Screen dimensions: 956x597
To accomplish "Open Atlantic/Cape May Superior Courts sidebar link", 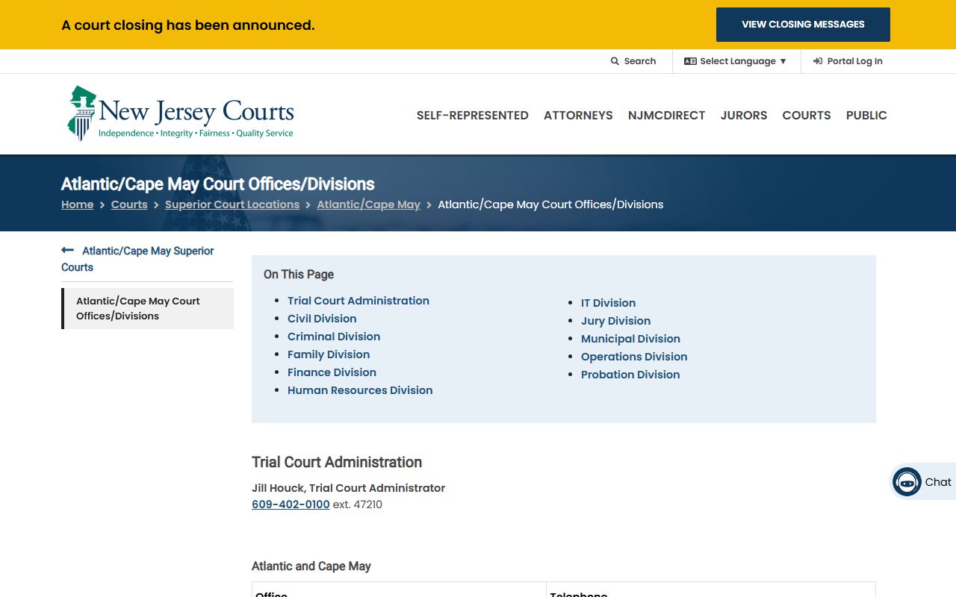I will 137,259.
